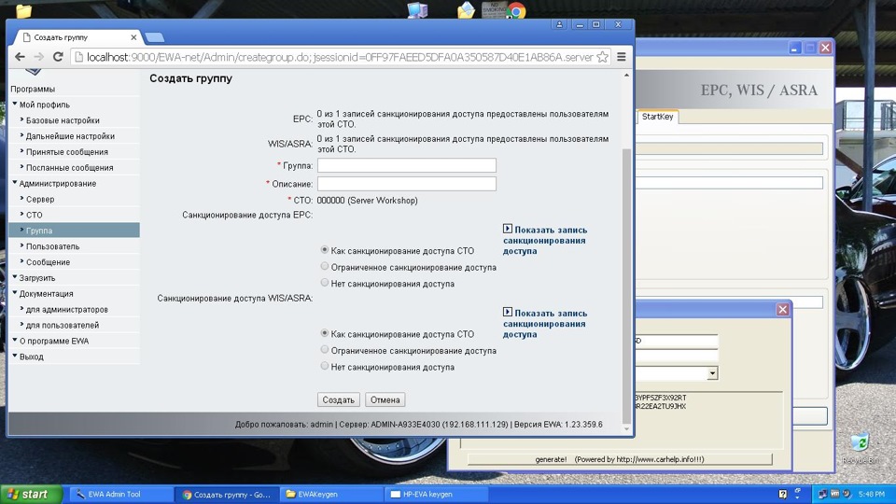Switch to the EWA Admin Tool taskbar item

pyautogui.click(x=120, y=495)
